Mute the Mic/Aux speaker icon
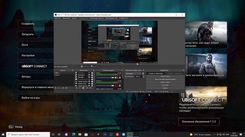The width and height of the screenshot is (245, 137). [x=116, y=78]
